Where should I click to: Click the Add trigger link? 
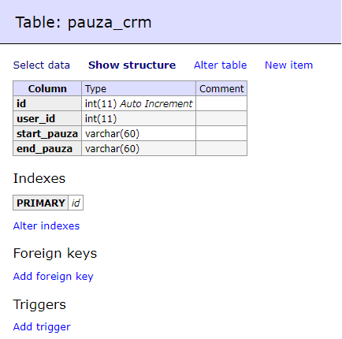click(42, 327)
